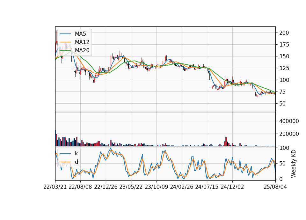Click the 24/12/02 date tick label
Viewport: 306px width, 220px height.
click(232, 187)
